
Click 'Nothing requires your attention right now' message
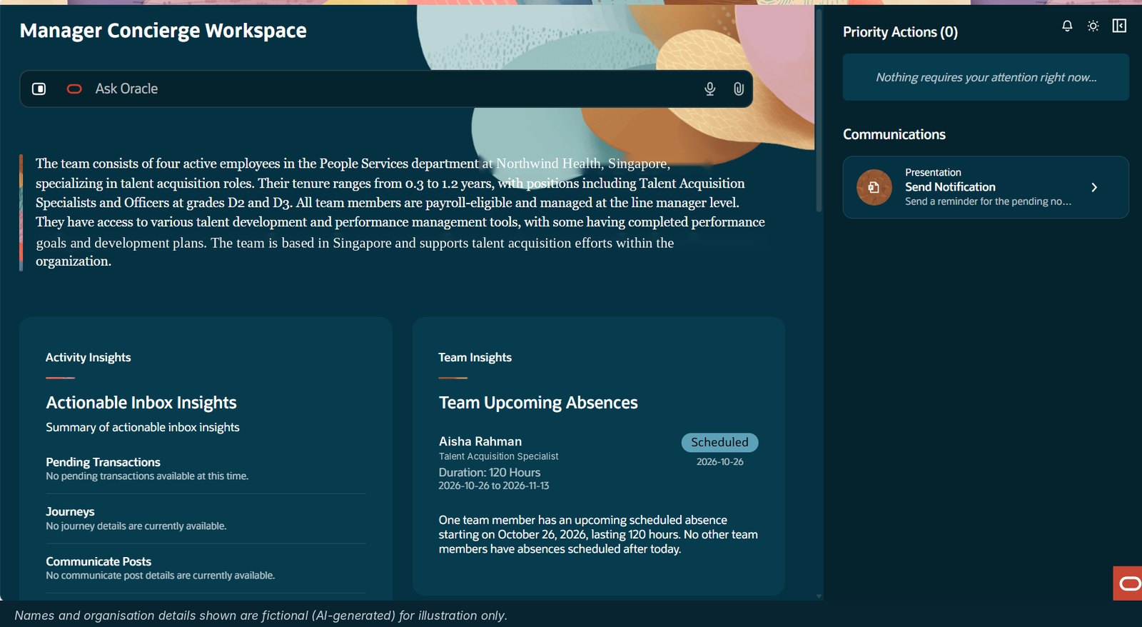(986, 77)
